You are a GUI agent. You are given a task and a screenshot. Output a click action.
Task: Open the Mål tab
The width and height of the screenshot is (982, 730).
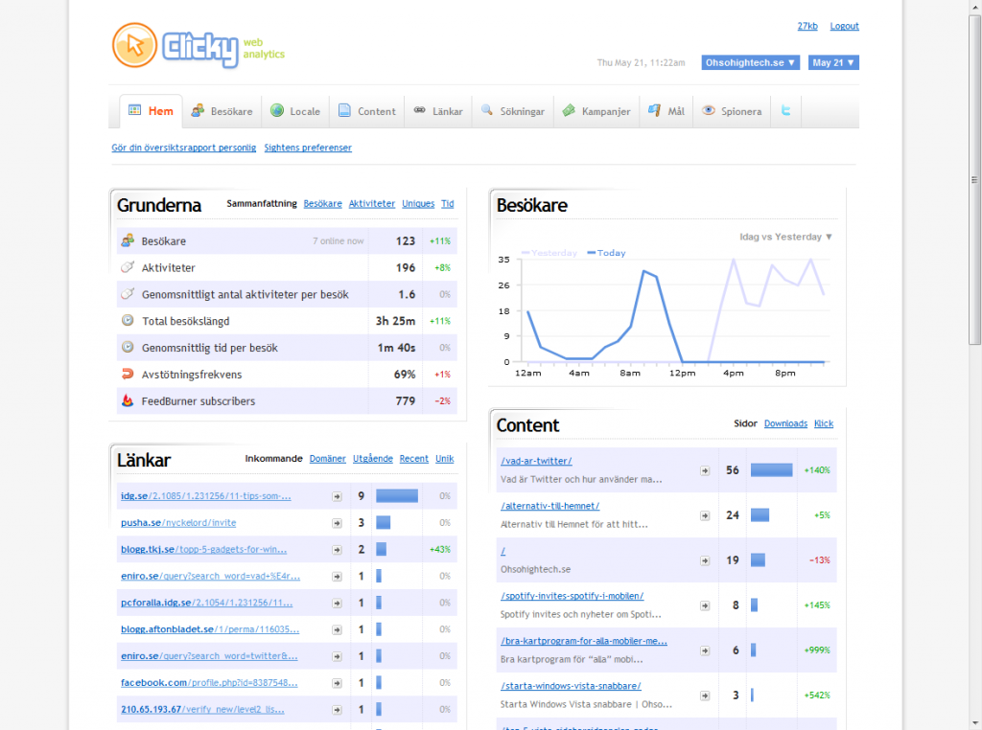click(666, 111)
